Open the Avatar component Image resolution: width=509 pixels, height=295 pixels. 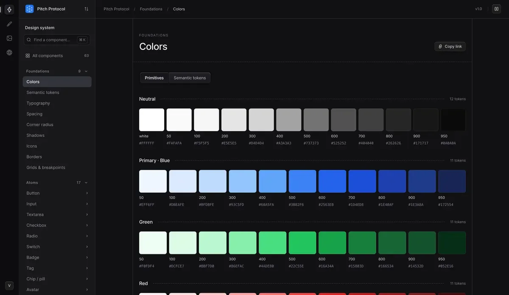pyautogui.click(x=57, y=289)
